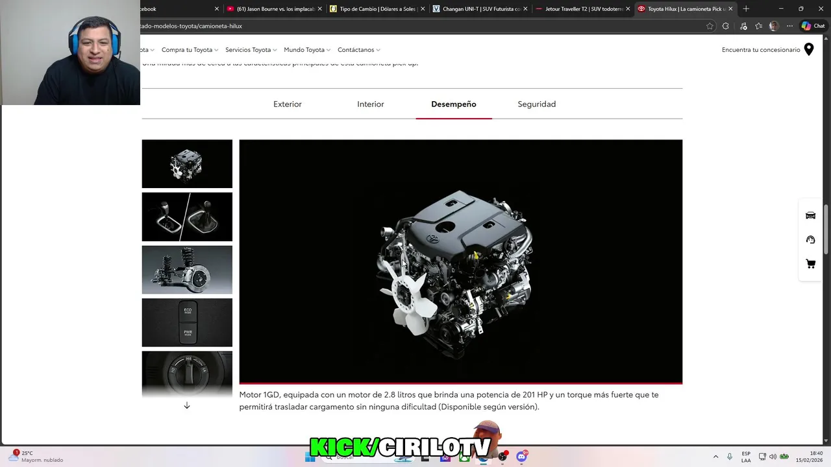
Task: Click the media control music icon
Action: pyautogui.click(x=743, y=26)
